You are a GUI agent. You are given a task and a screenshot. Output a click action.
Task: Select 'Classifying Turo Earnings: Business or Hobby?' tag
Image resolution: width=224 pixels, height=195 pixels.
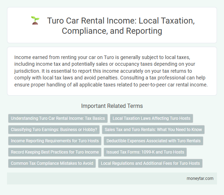click(x=54, y=130)
